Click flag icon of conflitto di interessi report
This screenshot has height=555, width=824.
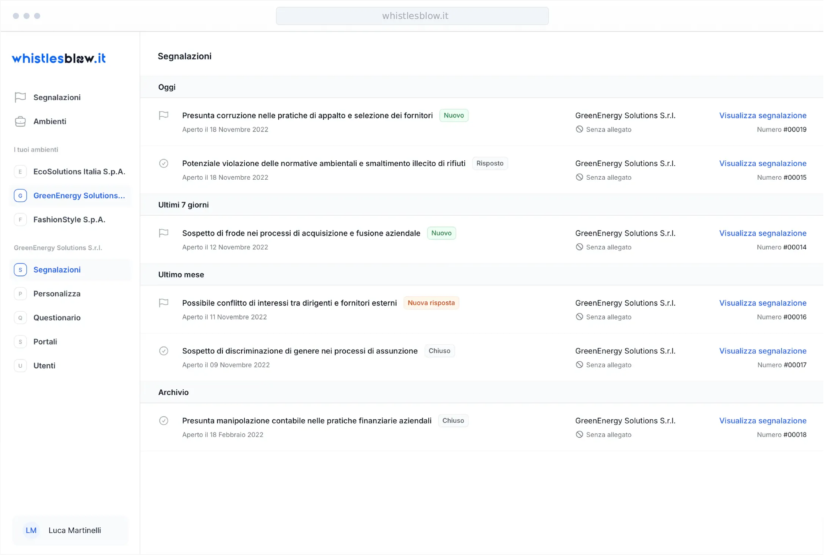163,303
